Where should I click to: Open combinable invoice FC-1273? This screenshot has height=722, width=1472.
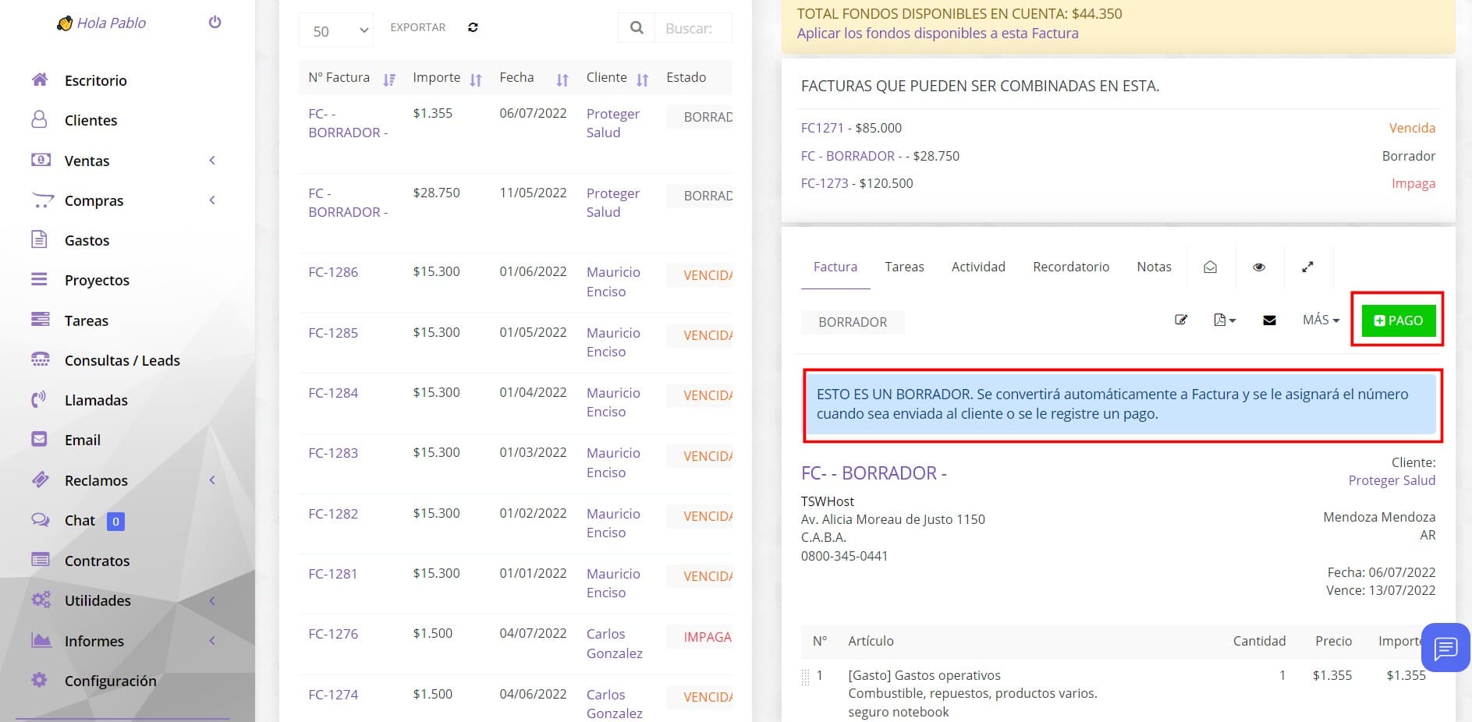click(825, 183)
